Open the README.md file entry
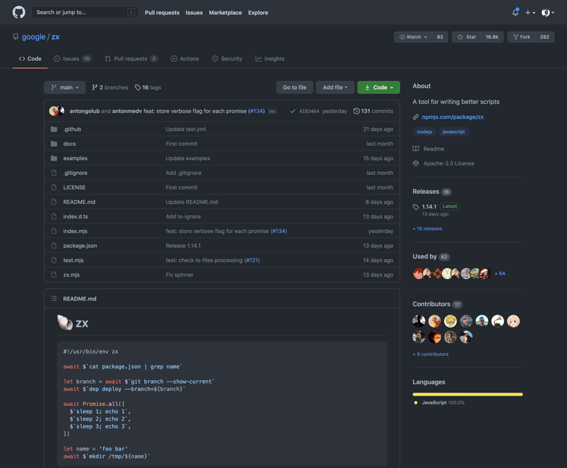Screen dimensions: 567x468 79,202
